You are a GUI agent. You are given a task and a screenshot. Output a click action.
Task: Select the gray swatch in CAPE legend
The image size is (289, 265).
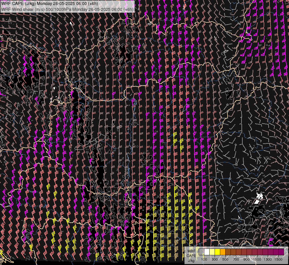click(x=201, y=252)
